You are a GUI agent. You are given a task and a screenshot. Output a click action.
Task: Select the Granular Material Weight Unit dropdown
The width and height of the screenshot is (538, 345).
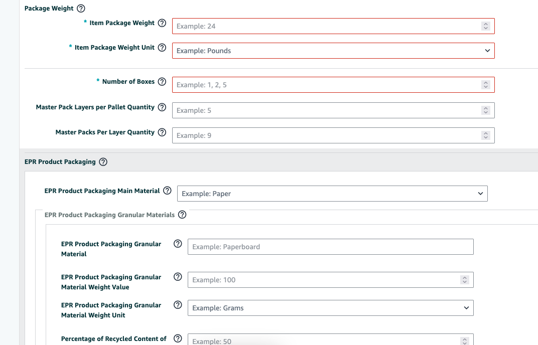click(330, 308)
